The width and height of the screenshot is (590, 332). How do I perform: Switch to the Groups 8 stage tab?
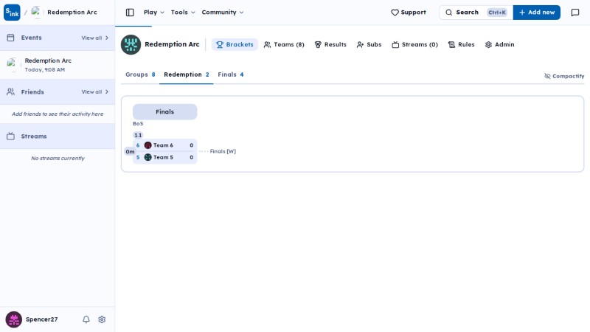140,75
